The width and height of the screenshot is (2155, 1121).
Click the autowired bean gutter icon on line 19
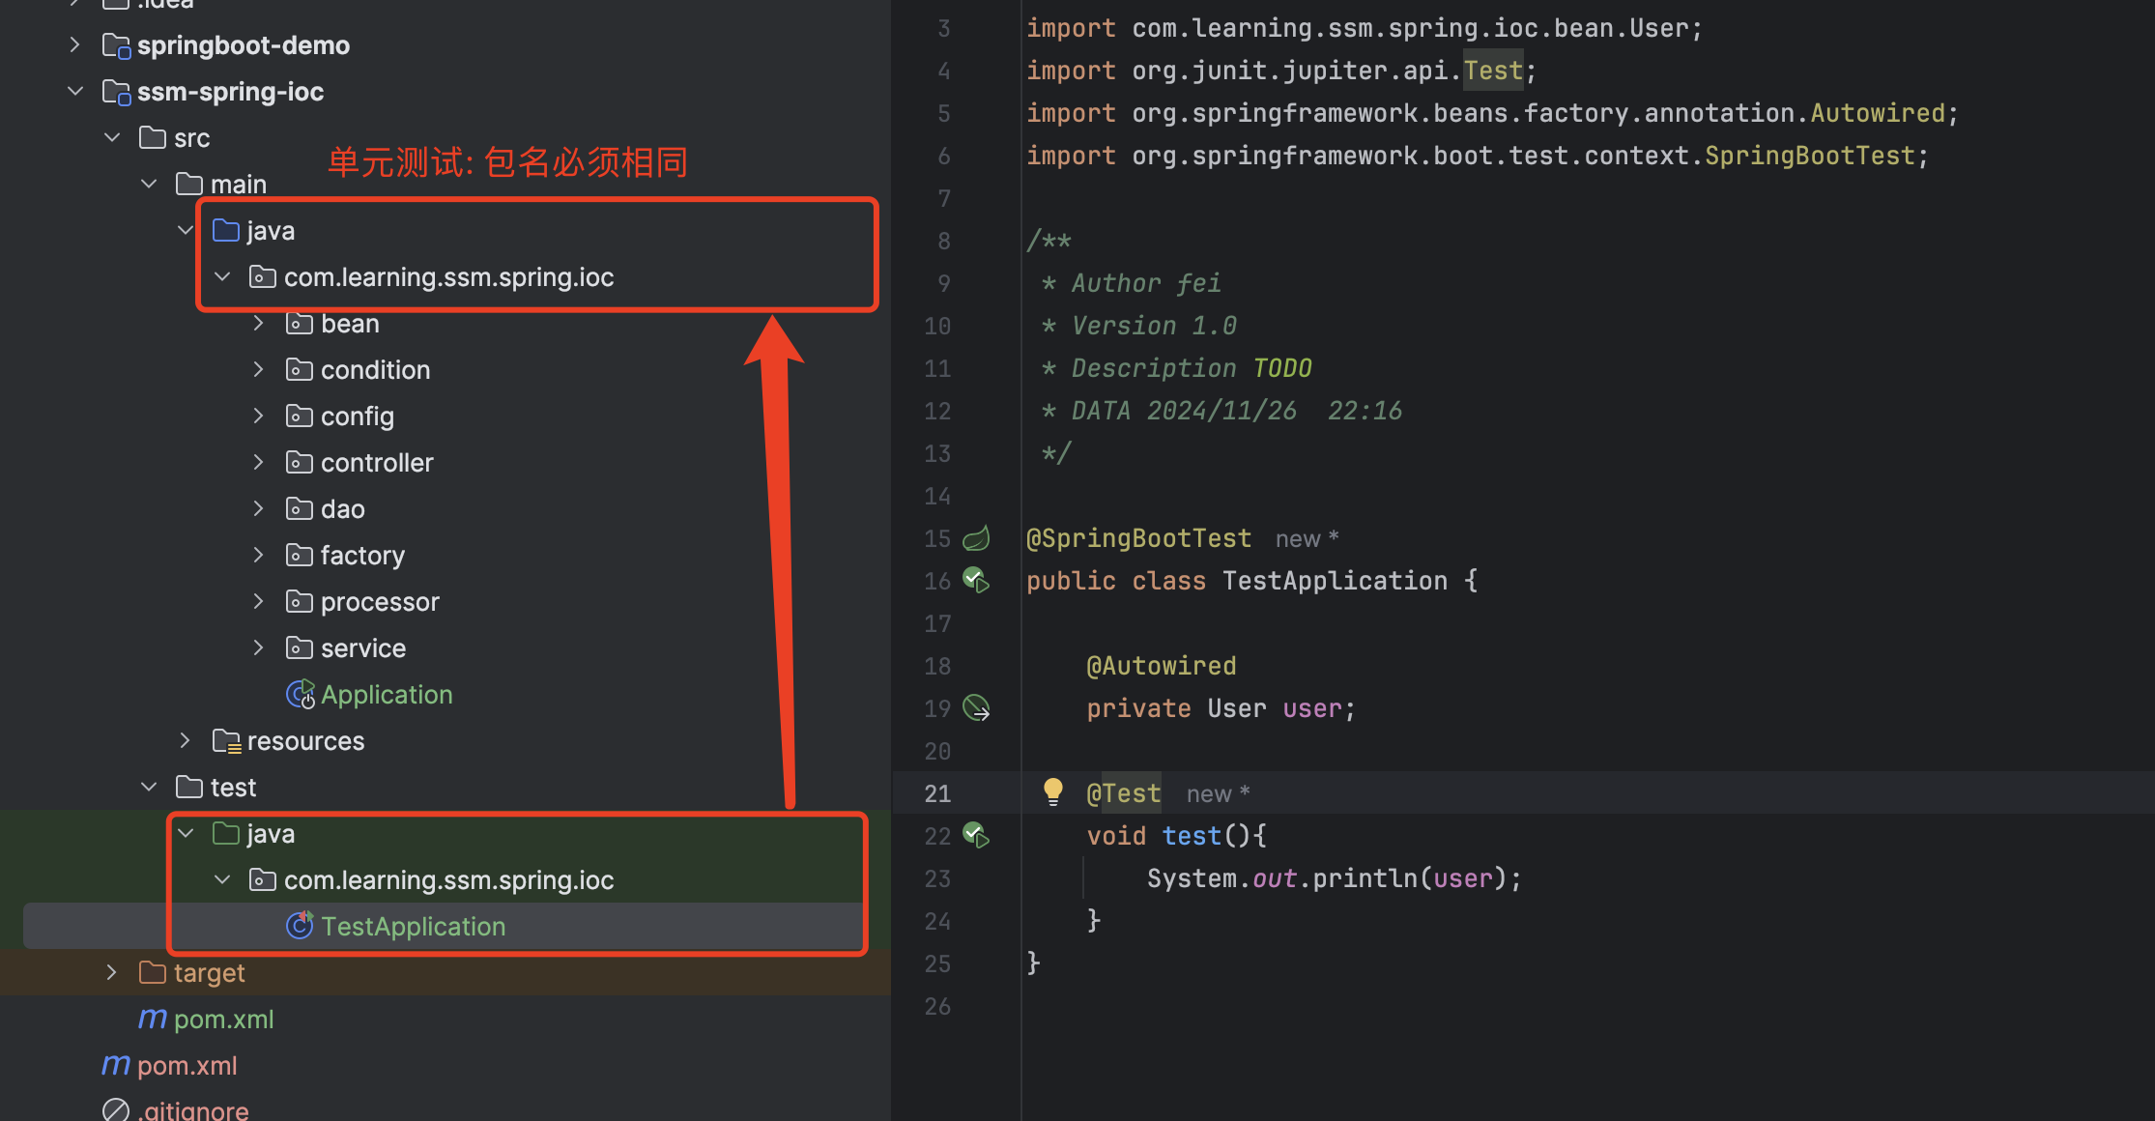[976, 708]
